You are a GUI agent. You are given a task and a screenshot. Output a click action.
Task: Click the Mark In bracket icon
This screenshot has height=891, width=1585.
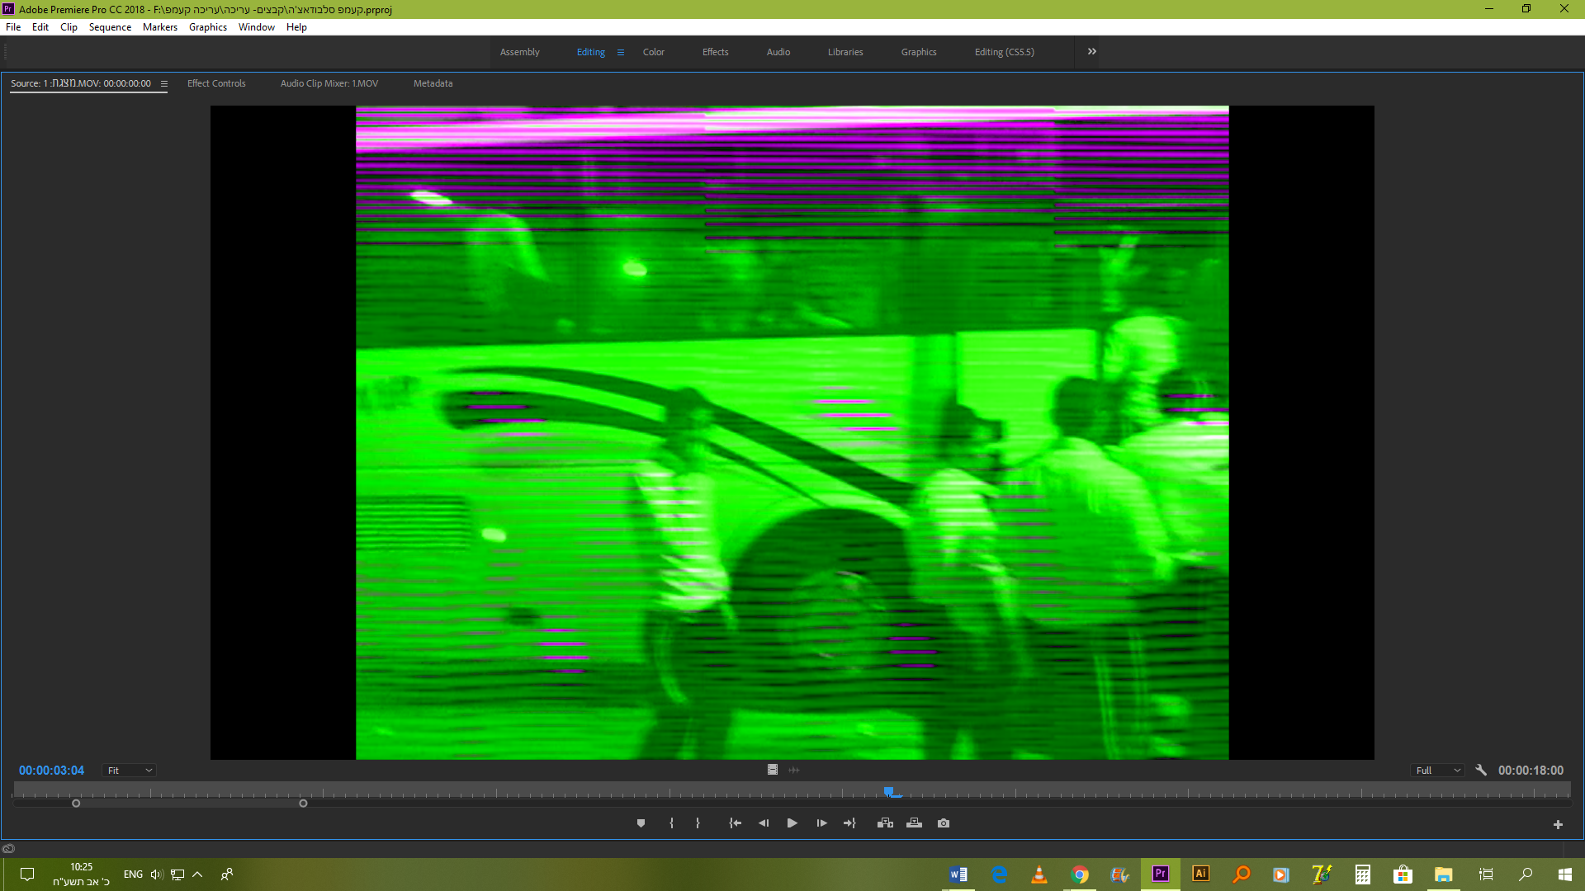click(x=671, y=823)
